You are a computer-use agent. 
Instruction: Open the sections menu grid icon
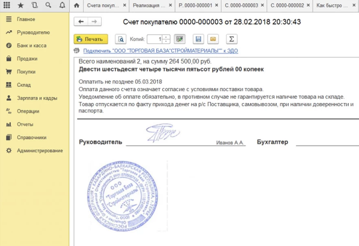coord(7,6)
